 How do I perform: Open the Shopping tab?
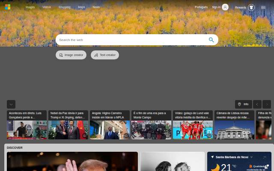click(65, 7)
